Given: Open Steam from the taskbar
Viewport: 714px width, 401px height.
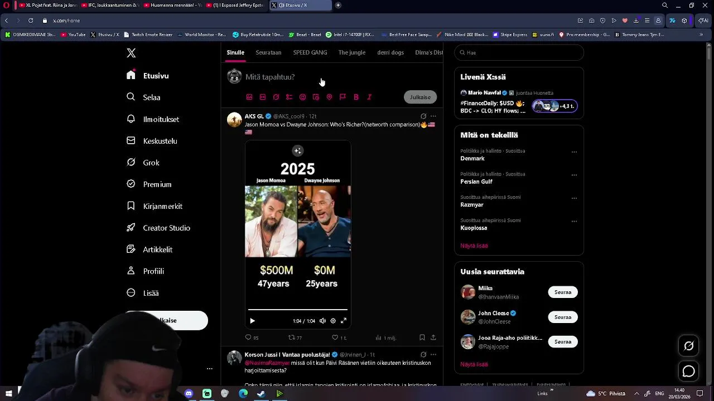Looking at the screenshot, I should pos(260,394).
